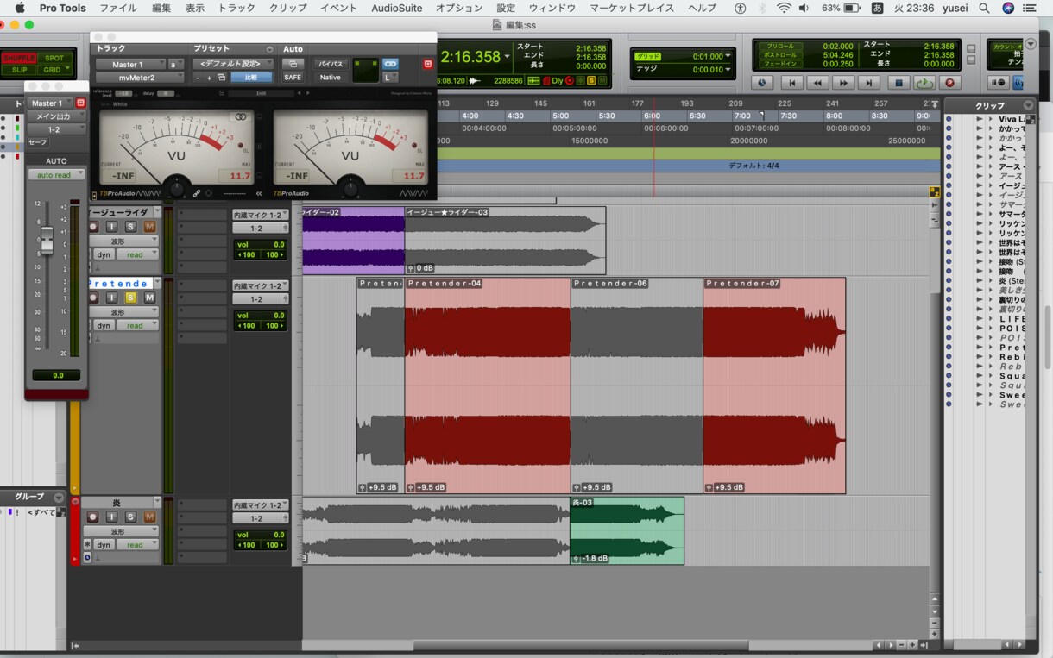Open the イベント (Event) menu
This screenshot has width=1053, height=658.
(338, 8)
